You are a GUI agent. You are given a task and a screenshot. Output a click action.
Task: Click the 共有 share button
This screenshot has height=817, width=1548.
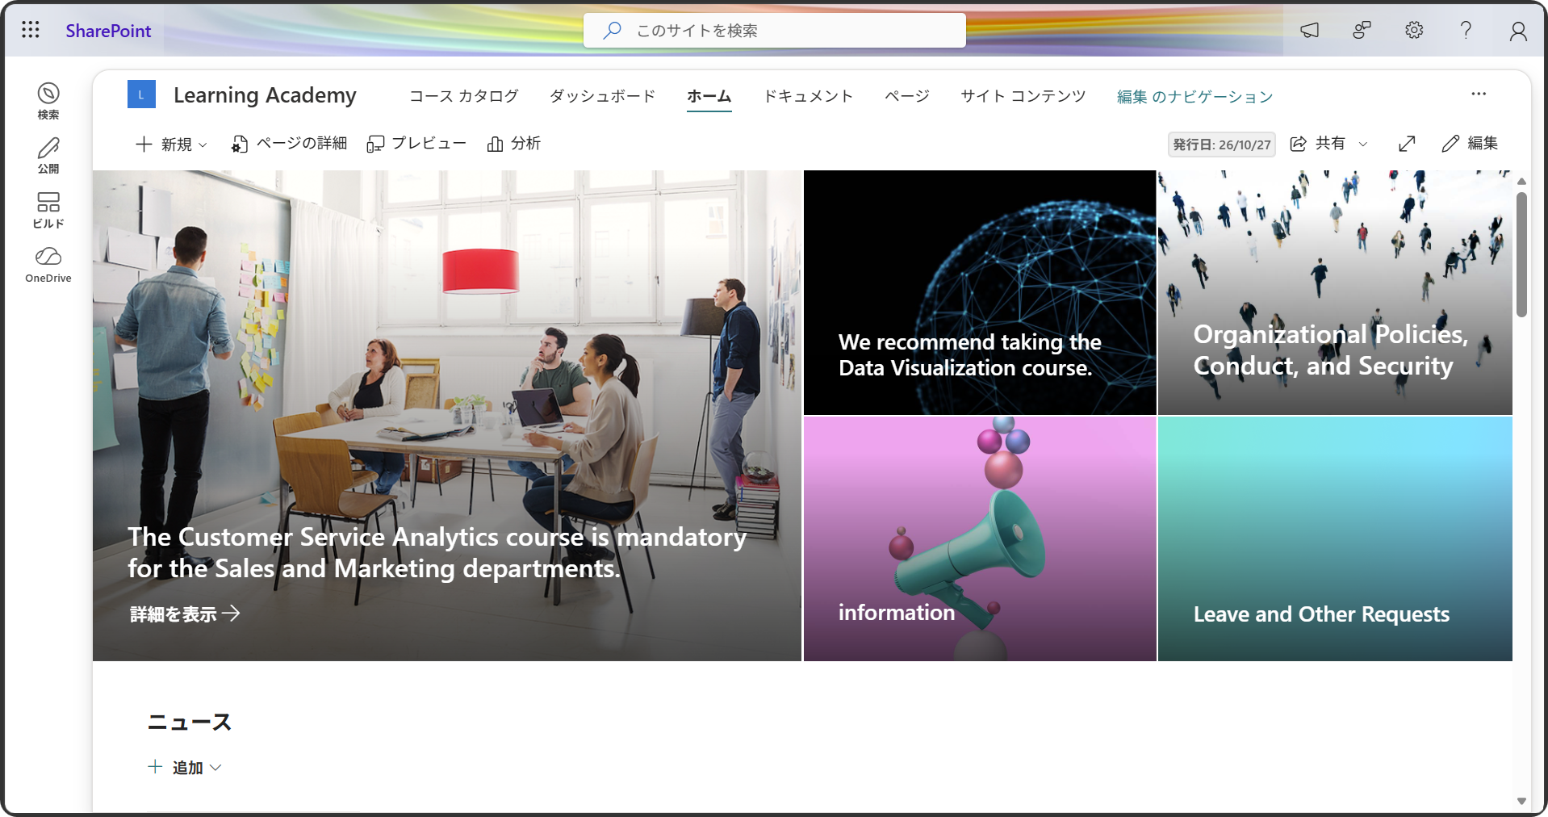[1317, 144]
